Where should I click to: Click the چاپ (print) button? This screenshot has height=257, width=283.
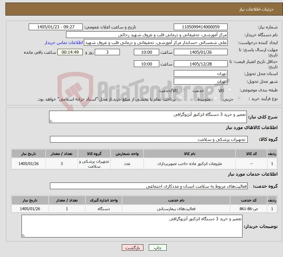pos(157,248)
